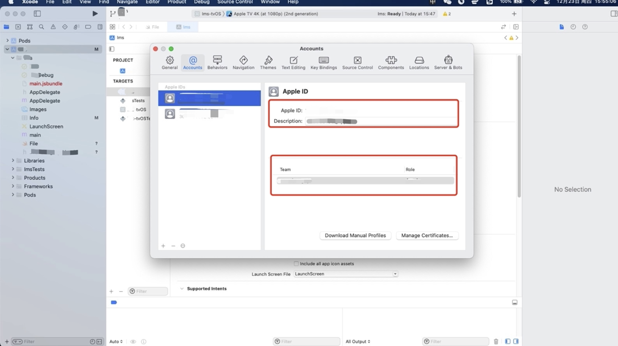Collapse the Supported Intents section
The height and width of the screenshot is (346, 618).
[182, 288]
